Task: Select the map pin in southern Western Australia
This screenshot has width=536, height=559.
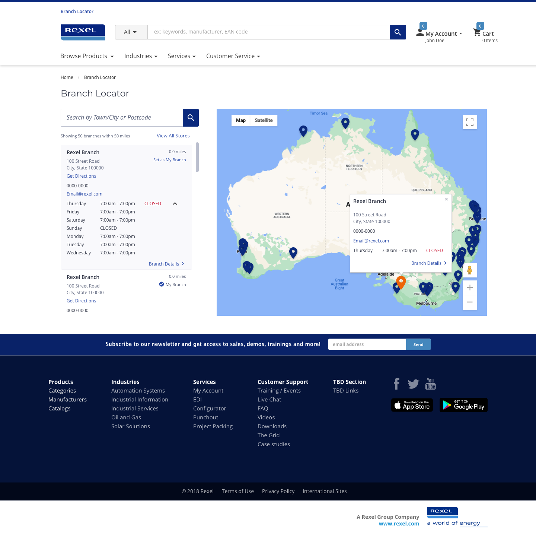Action: click(x=293, y=252)
